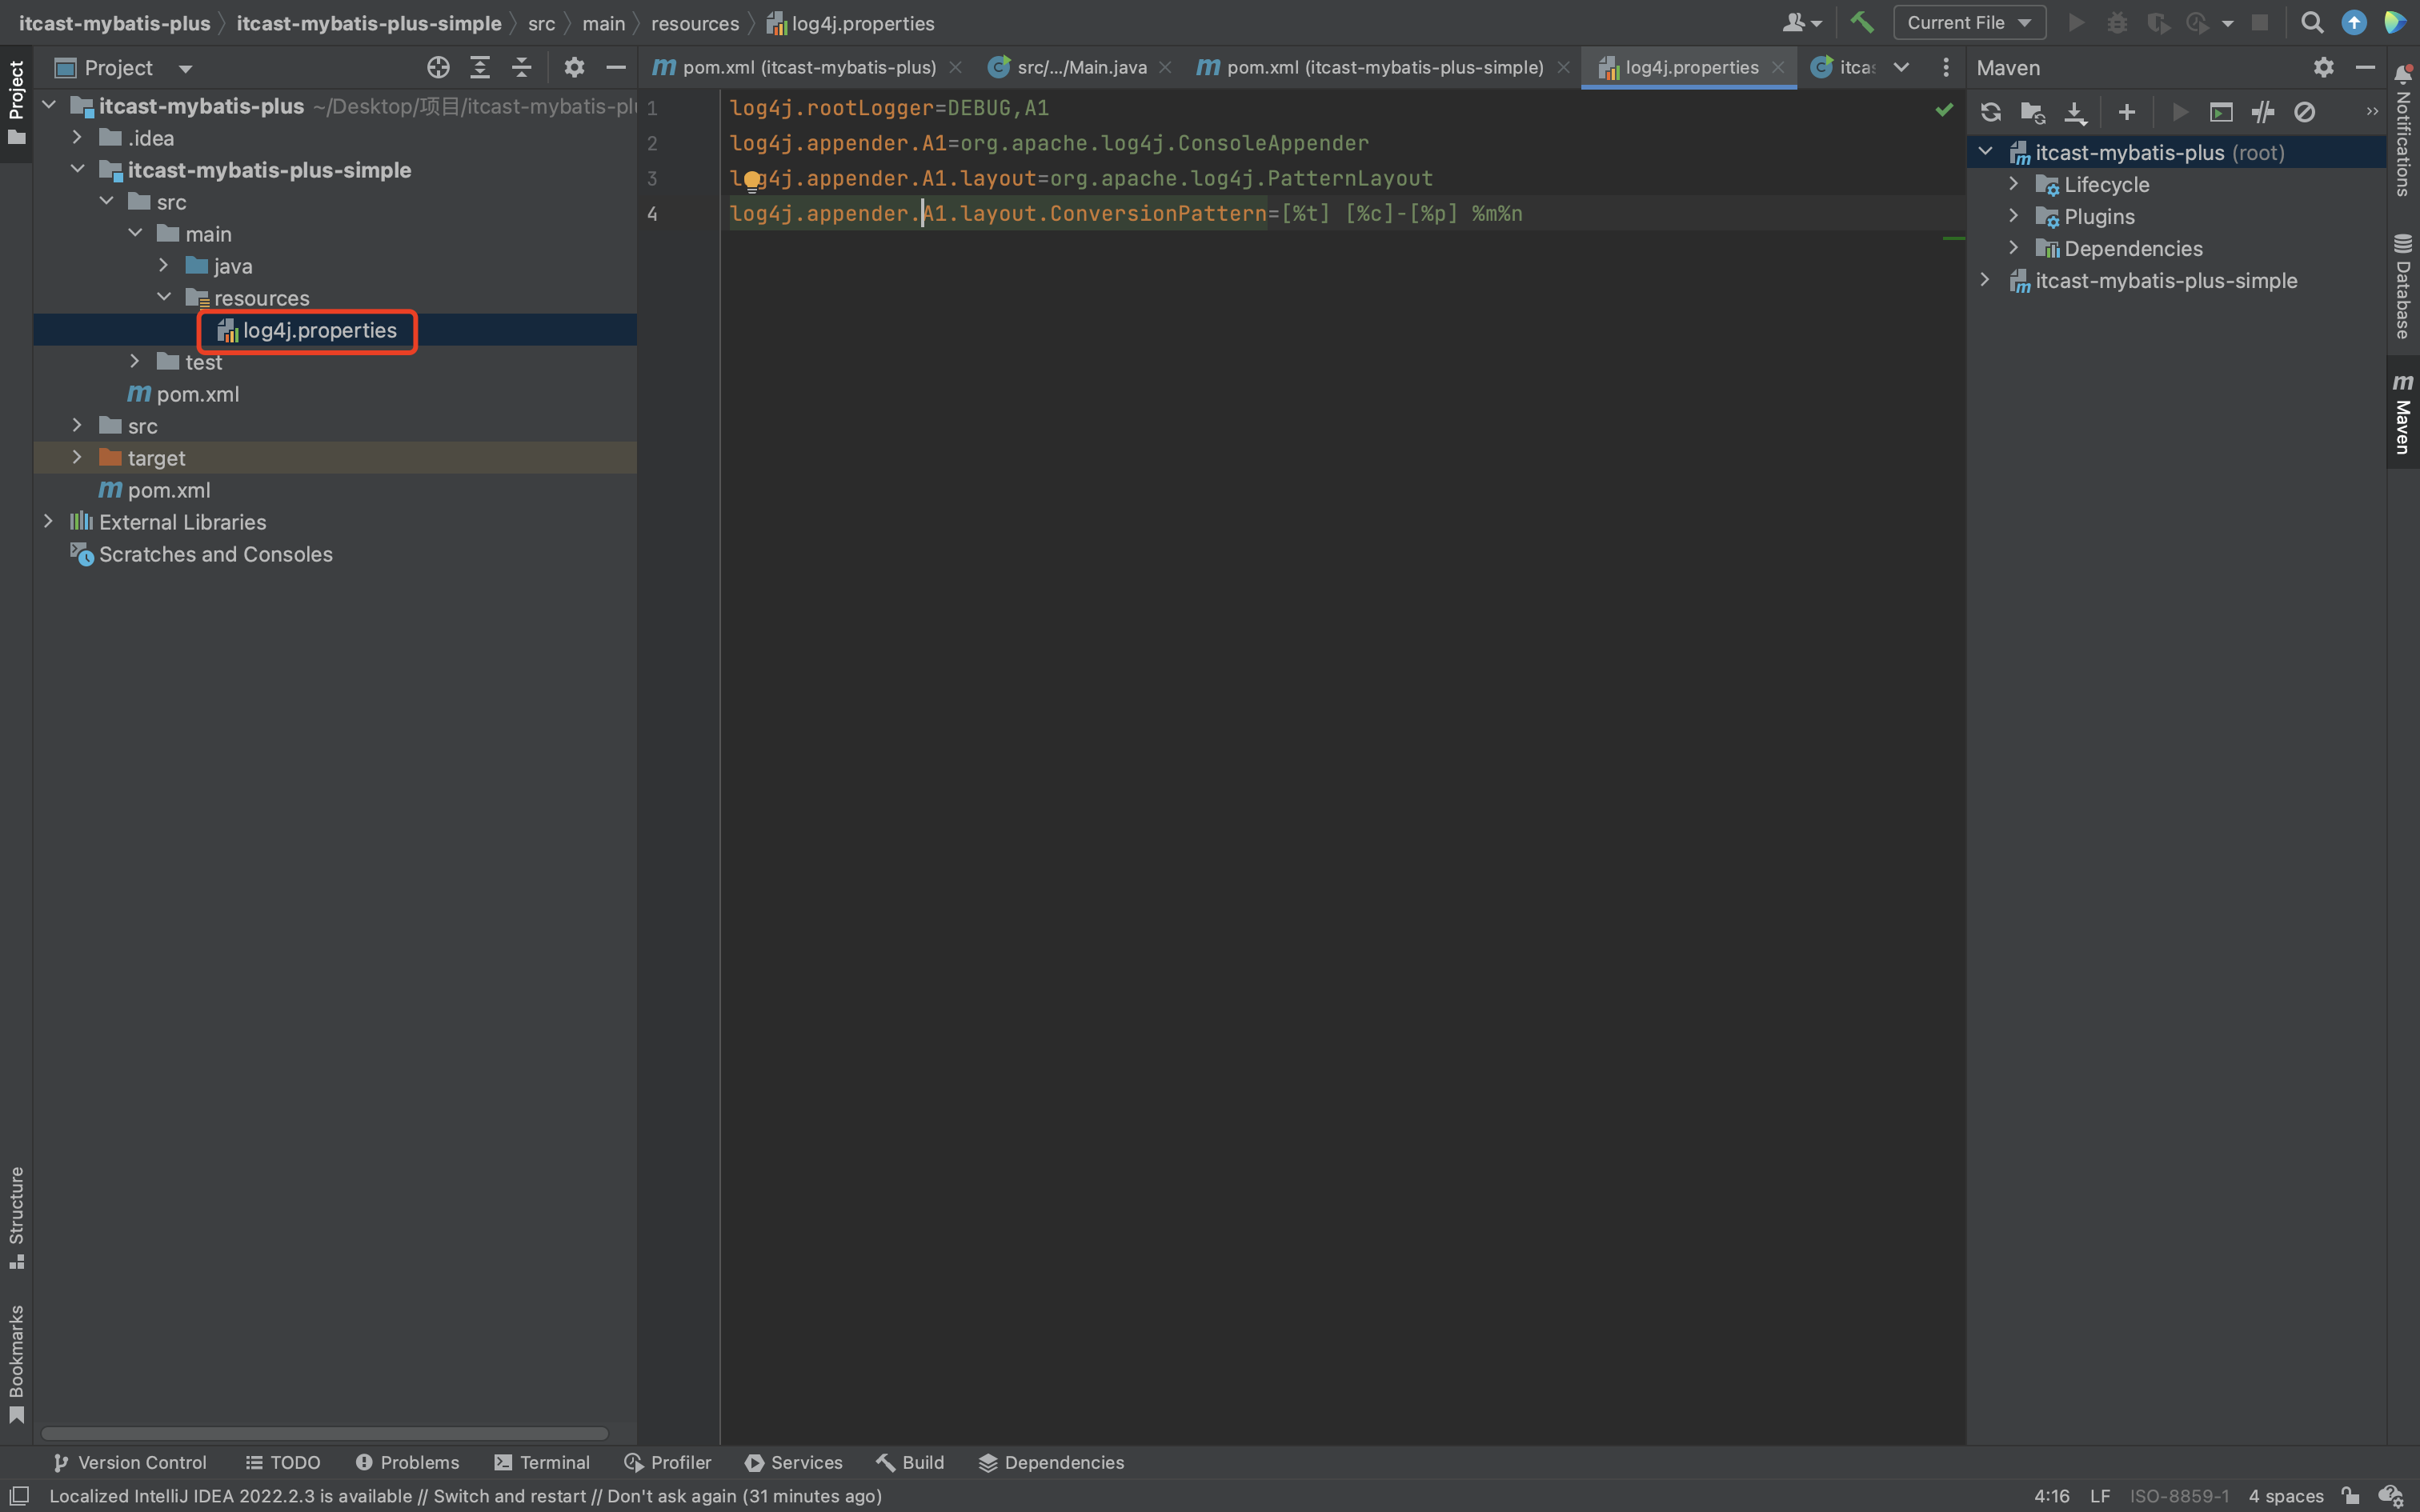Toggle read-only lock icon in status bar
This screenshot has height=1512, width=2420.
pos(2350,1496)
